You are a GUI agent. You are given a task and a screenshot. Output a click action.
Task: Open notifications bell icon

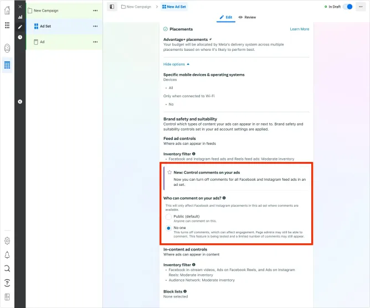(x=7, y=255)
